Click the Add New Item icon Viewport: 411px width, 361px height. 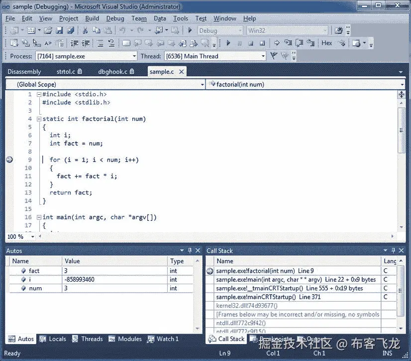point(31,31)
